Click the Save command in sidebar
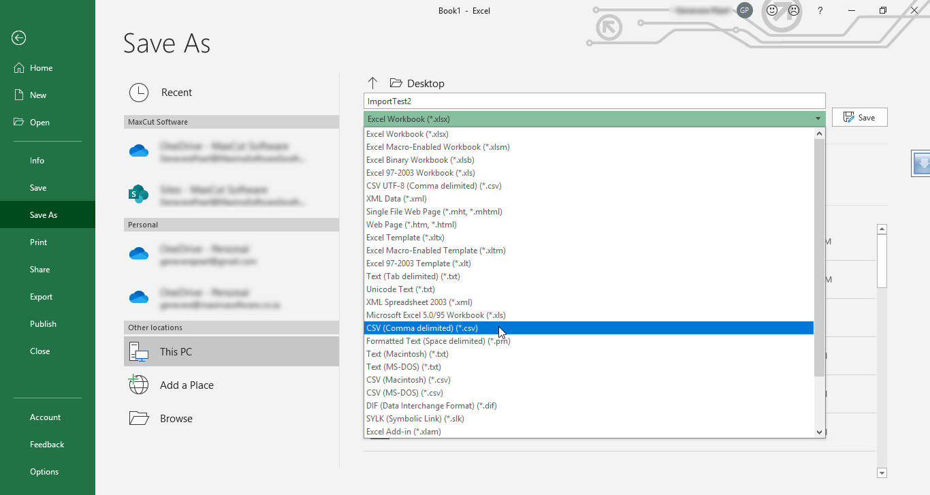Viewport: 930px width, 495px height. click(x=48, y=188)
